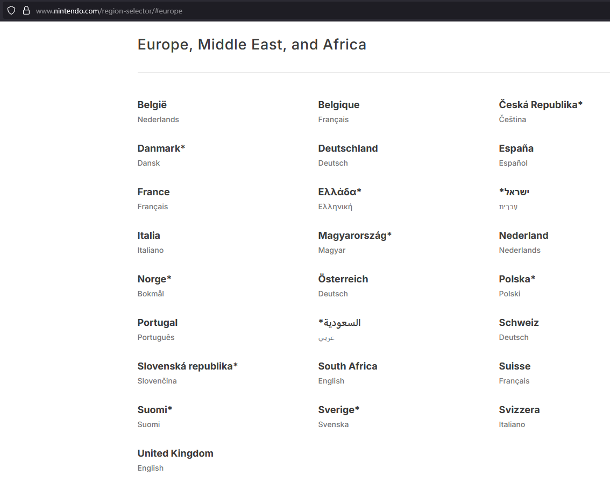Click the Europe, Middle East, and Africa heading
This screenshot has width=610, height=504.
[252, 44]
